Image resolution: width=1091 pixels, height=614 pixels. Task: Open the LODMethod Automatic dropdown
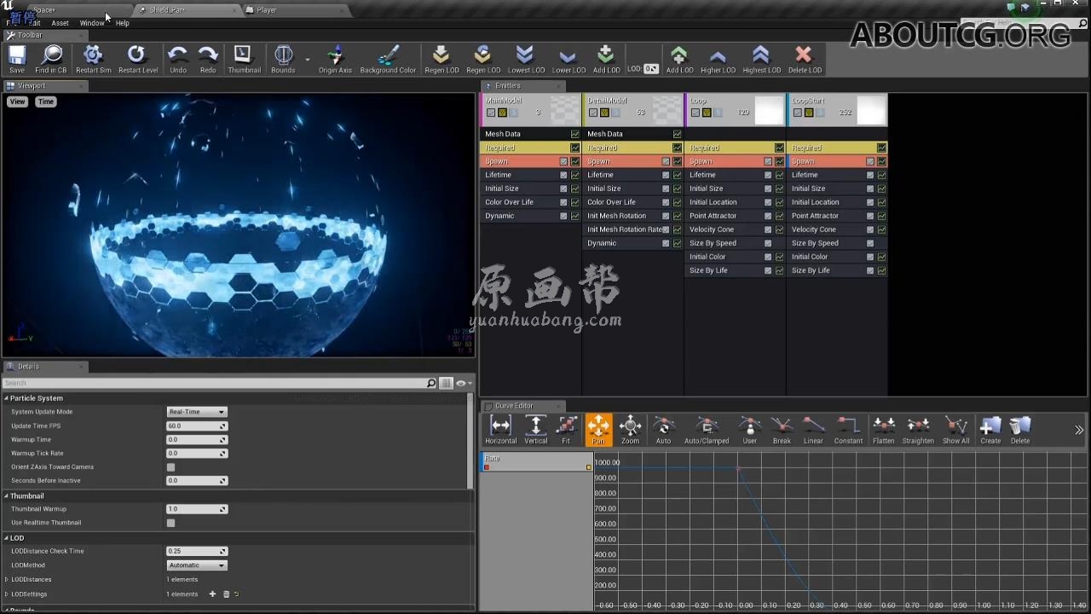[197, 565]
